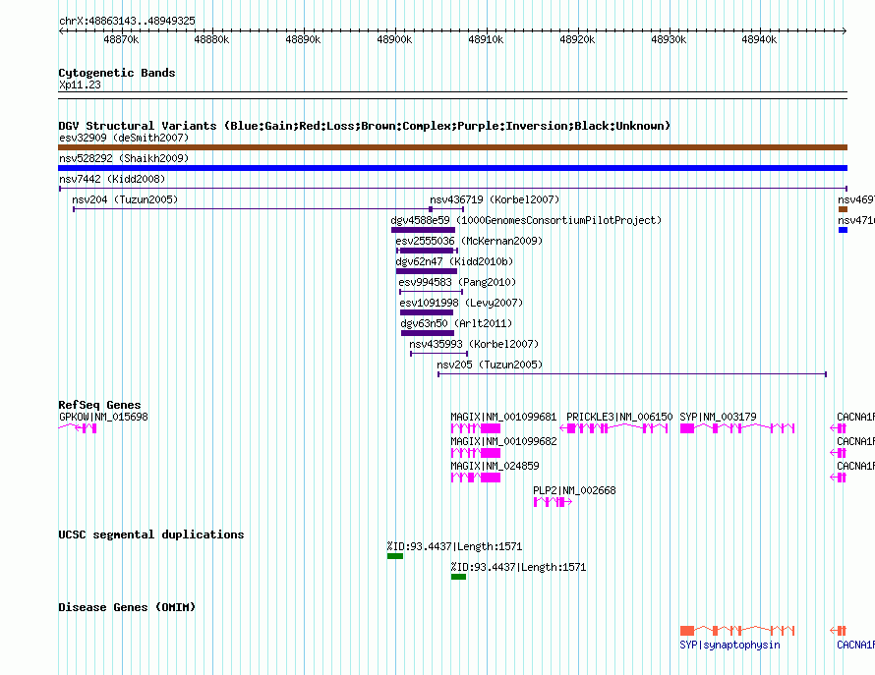Click the SYP|synaptophysin OMIM link
This screenshot has height=675, width=875.
coord(729,645)
